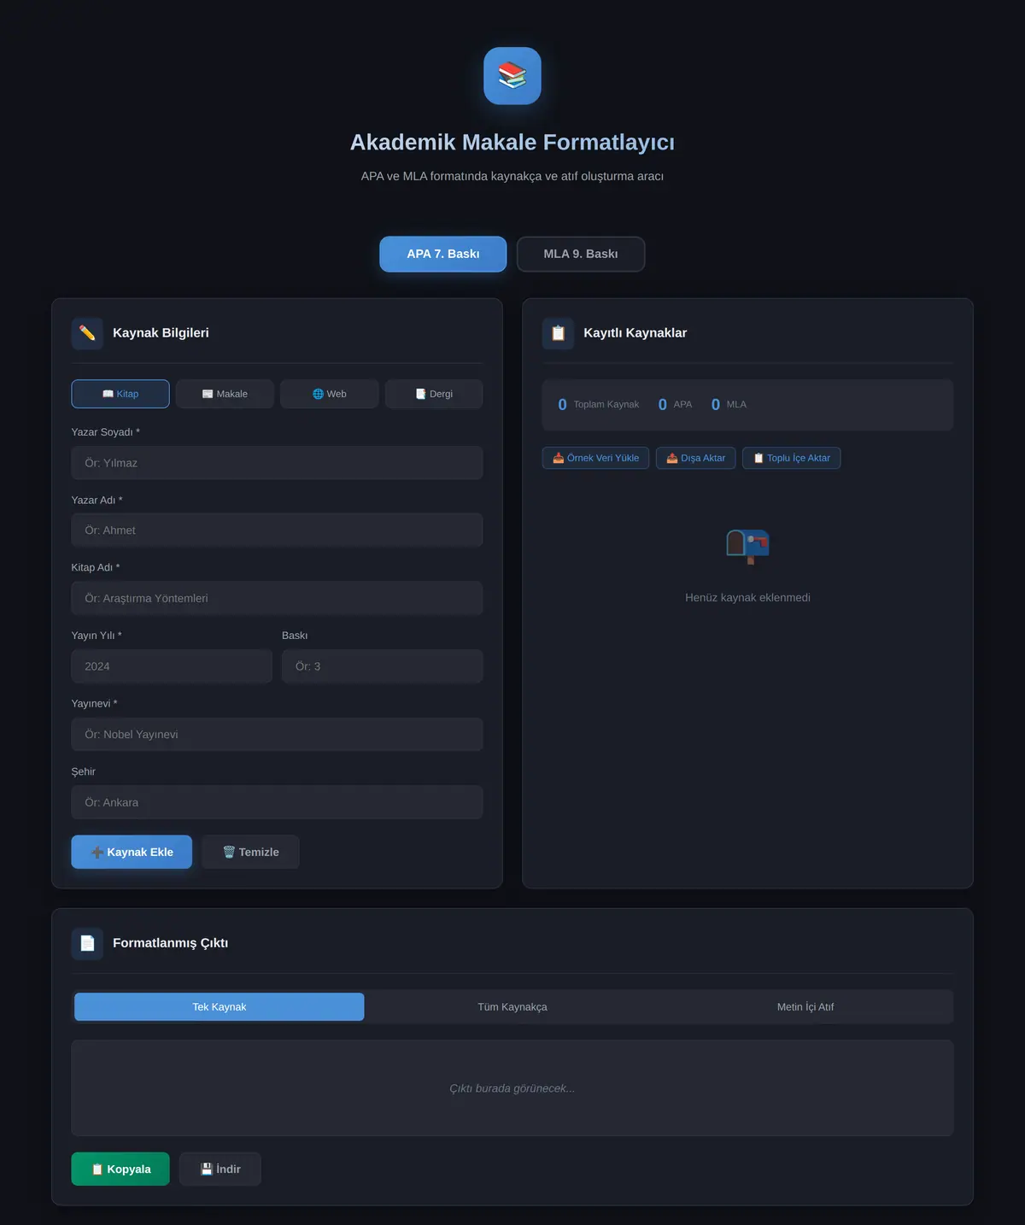The image size is (1025, 1225).
Task: Click the 'Çıktı burada görünecek...' output area
Action: tap(512, 1088)
